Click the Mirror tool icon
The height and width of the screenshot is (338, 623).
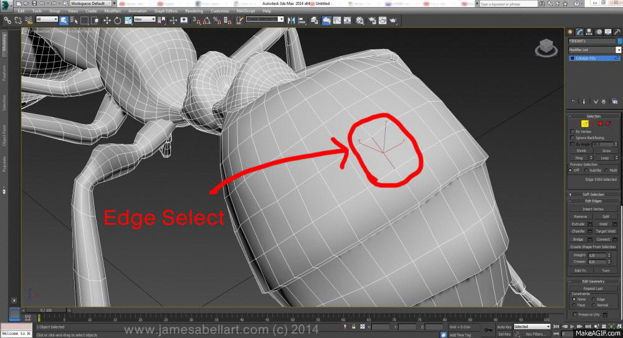pos(292,19)
